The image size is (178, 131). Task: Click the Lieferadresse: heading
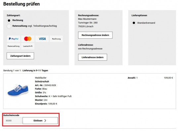86,45
